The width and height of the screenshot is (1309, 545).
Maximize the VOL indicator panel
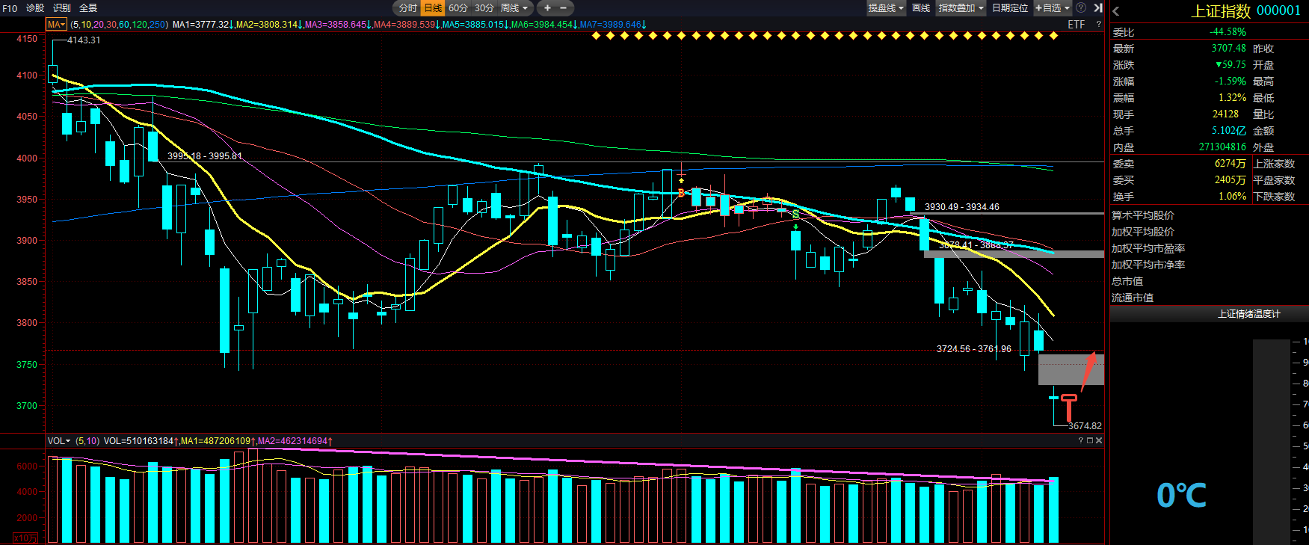(x=1090, y=441)
